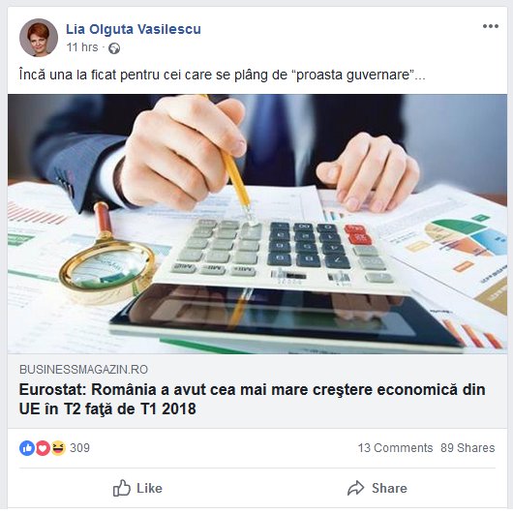The height and width of the screenshot is (514, 513).
Task: Click the blue thumbs-up reaction icon
Action: pos(27,448)
